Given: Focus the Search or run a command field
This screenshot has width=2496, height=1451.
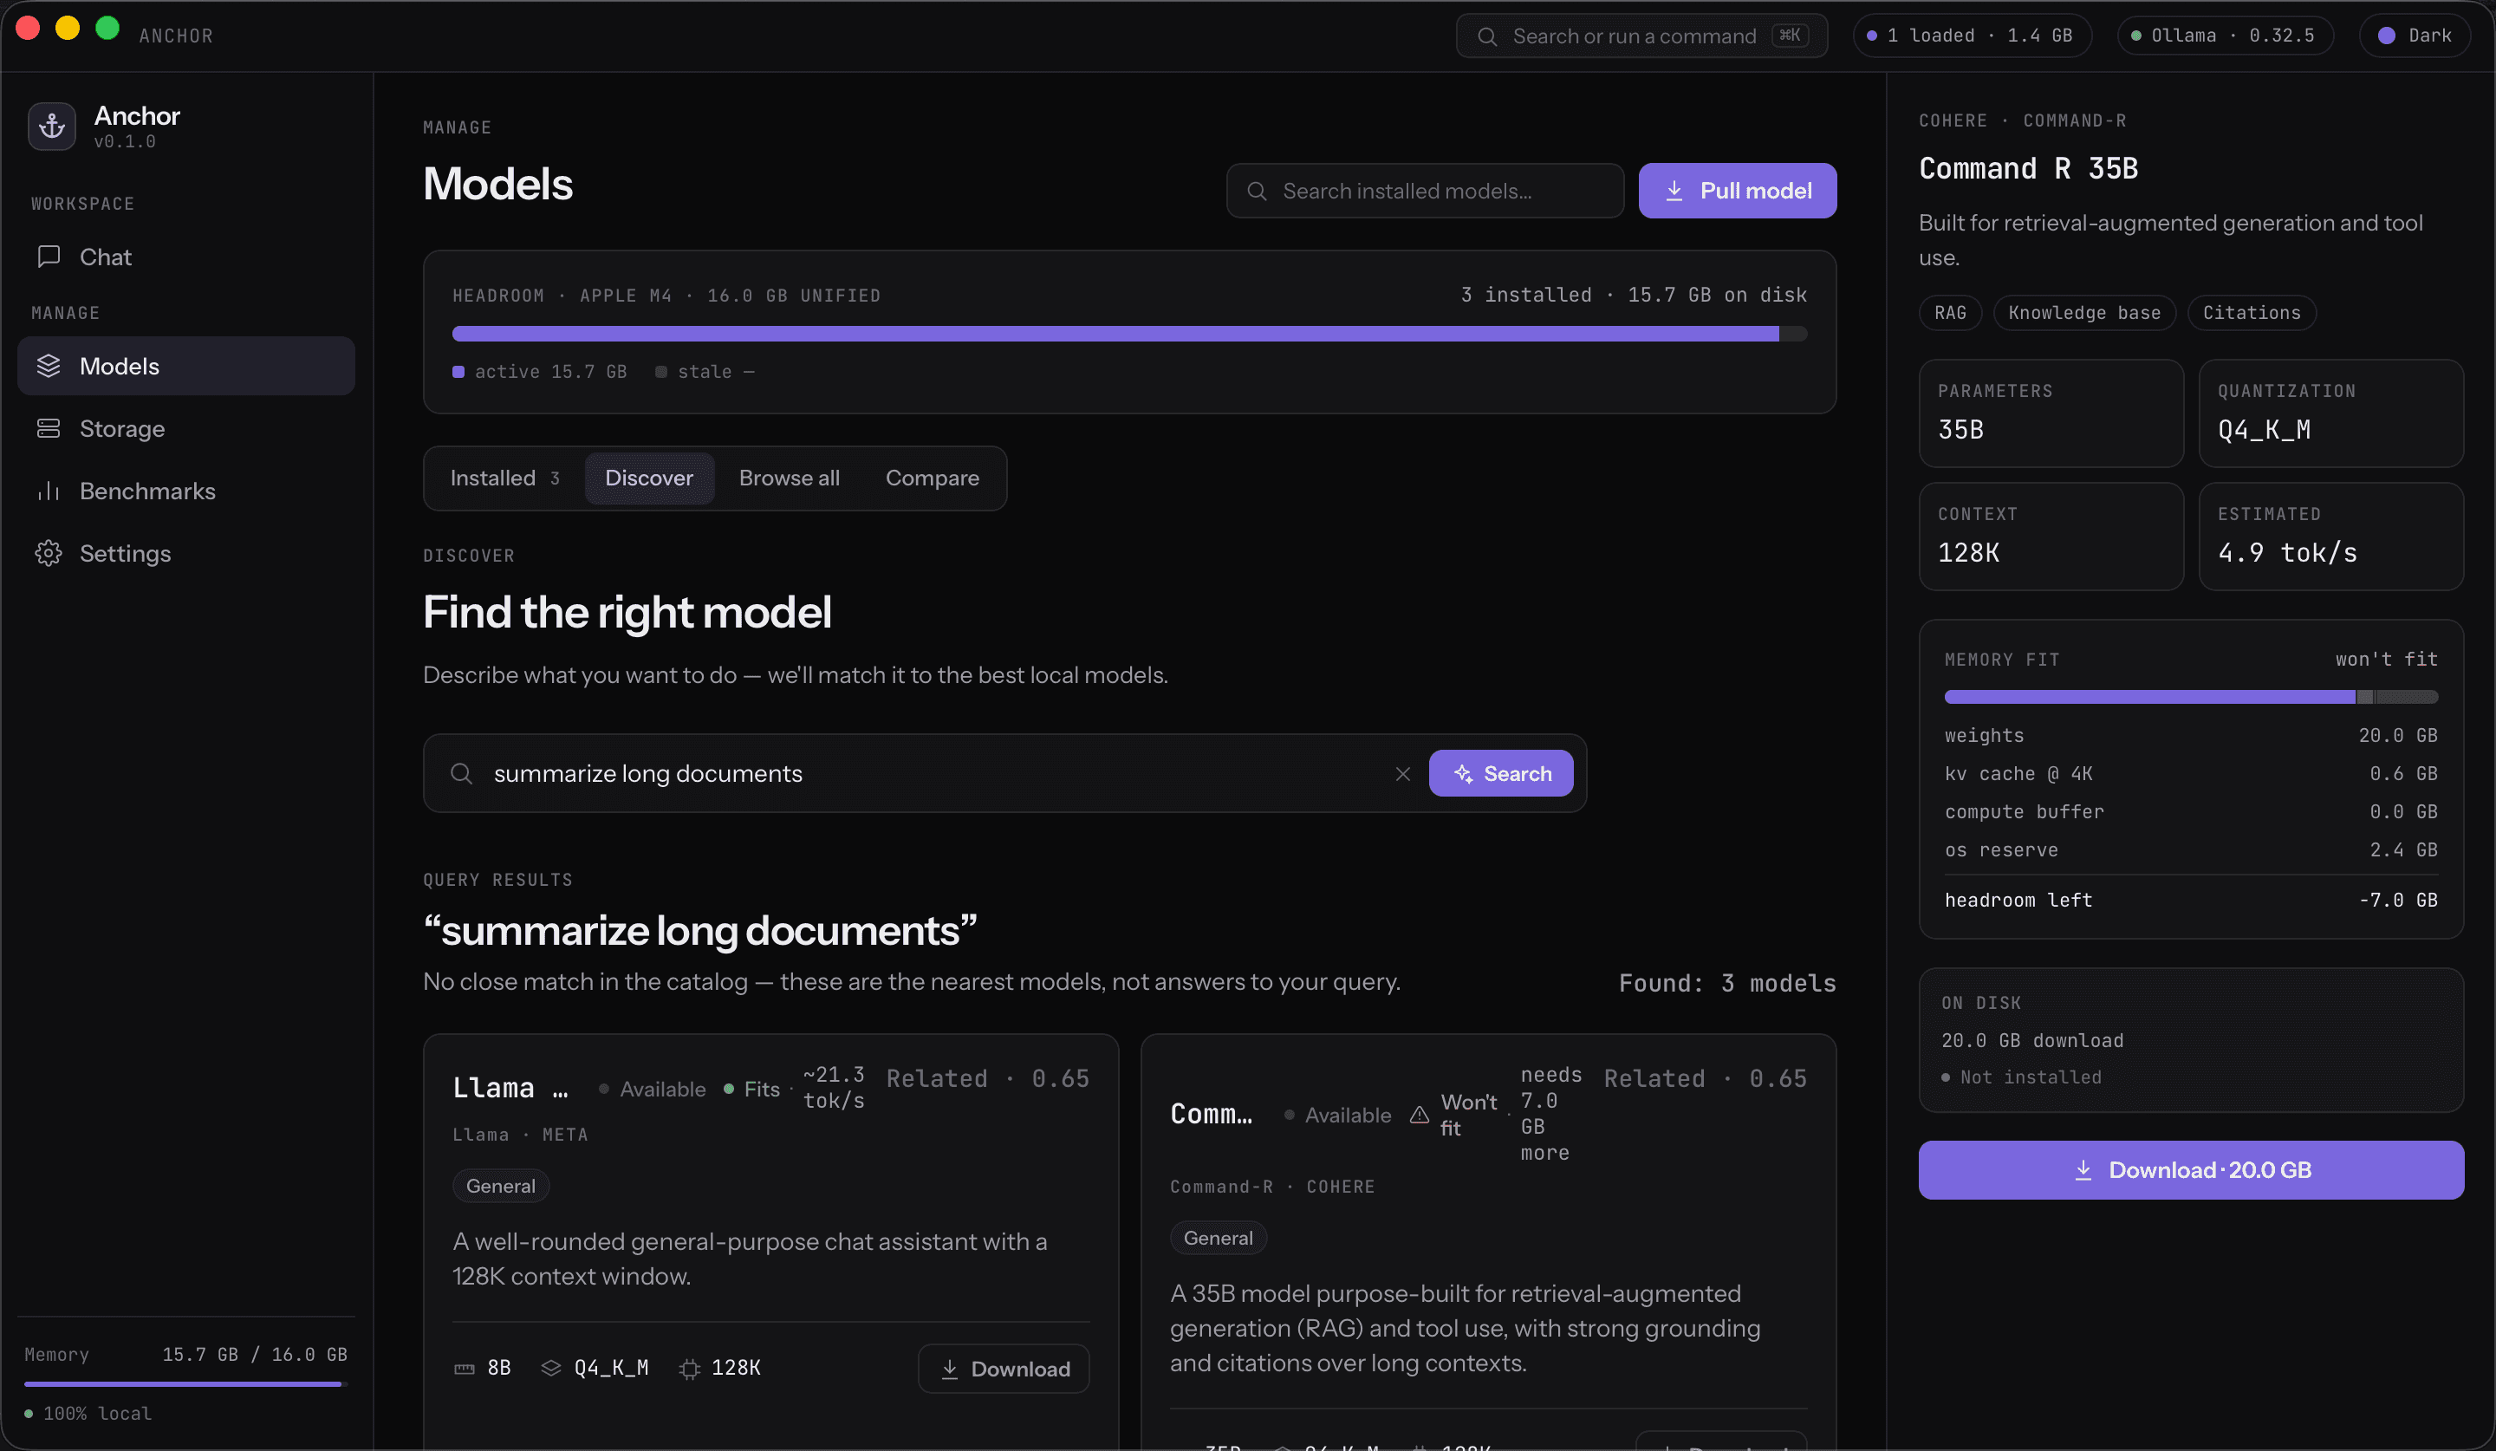Looking at the screenshot, I should pyautogui.click(x=1641, y=36).
